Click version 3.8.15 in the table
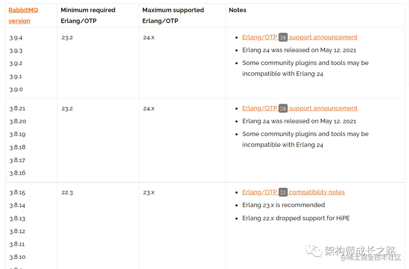409x269 pixels. (17, 193)
